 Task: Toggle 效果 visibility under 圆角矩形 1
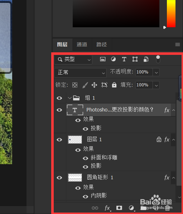click(78, 188)
